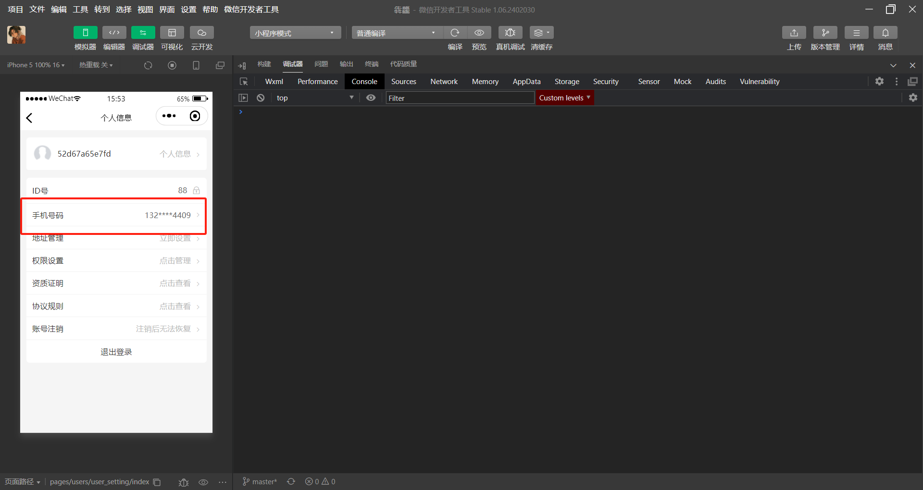
Task: Switch to the 代码质量 tab
Action: tap(403, 64)
